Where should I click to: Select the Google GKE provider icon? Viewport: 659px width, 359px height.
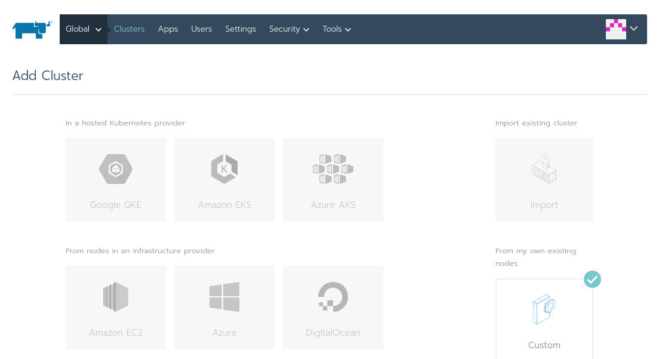pyautogui.click(x=116, y=169)
